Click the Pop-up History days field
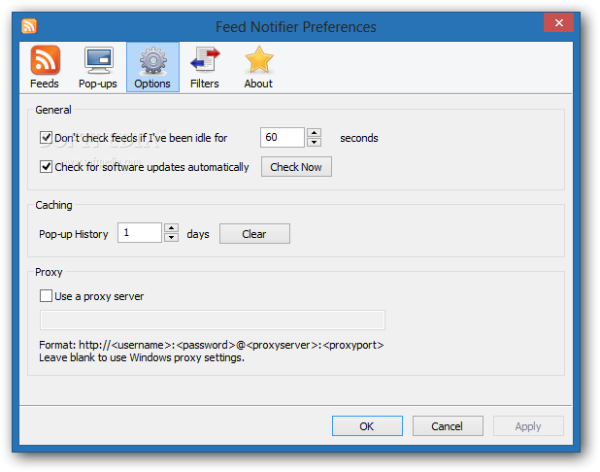The image size is (600, 472). [x=140, y=233]
